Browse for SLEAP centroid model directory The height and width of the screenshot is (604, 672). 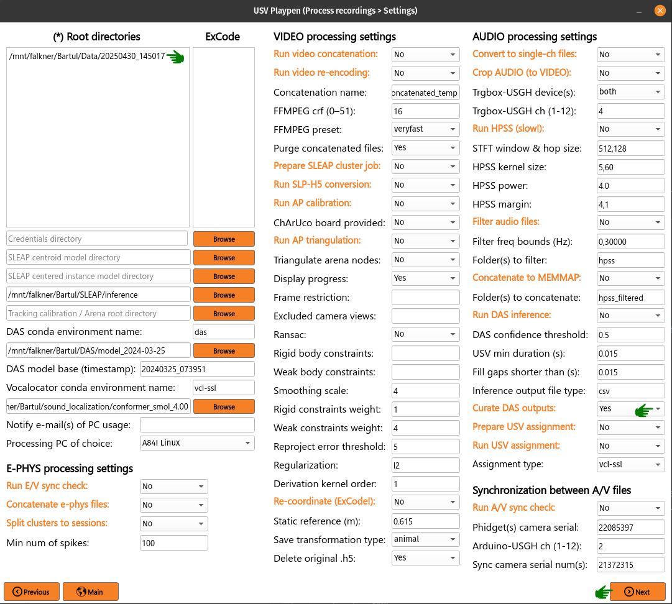click(x=224, y=257)
